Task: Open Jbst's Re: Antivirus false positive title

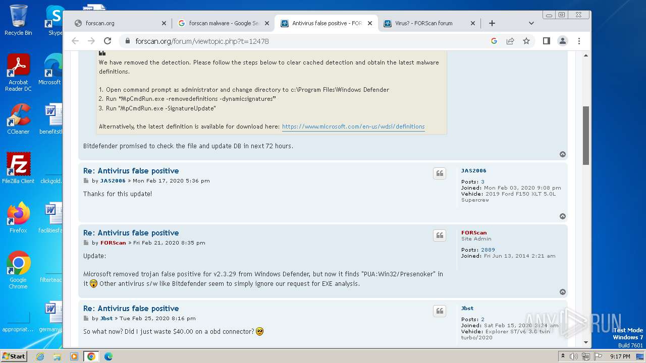Action: [x=131, y=309]
